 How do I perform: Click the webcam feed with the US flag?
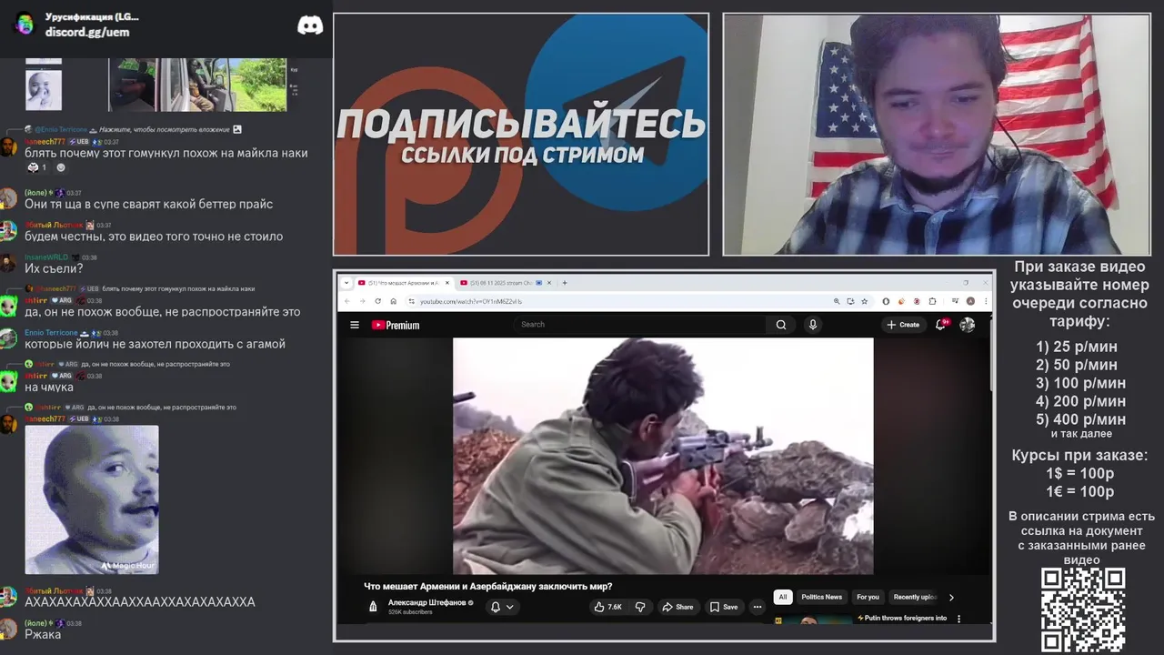point(936,135)
